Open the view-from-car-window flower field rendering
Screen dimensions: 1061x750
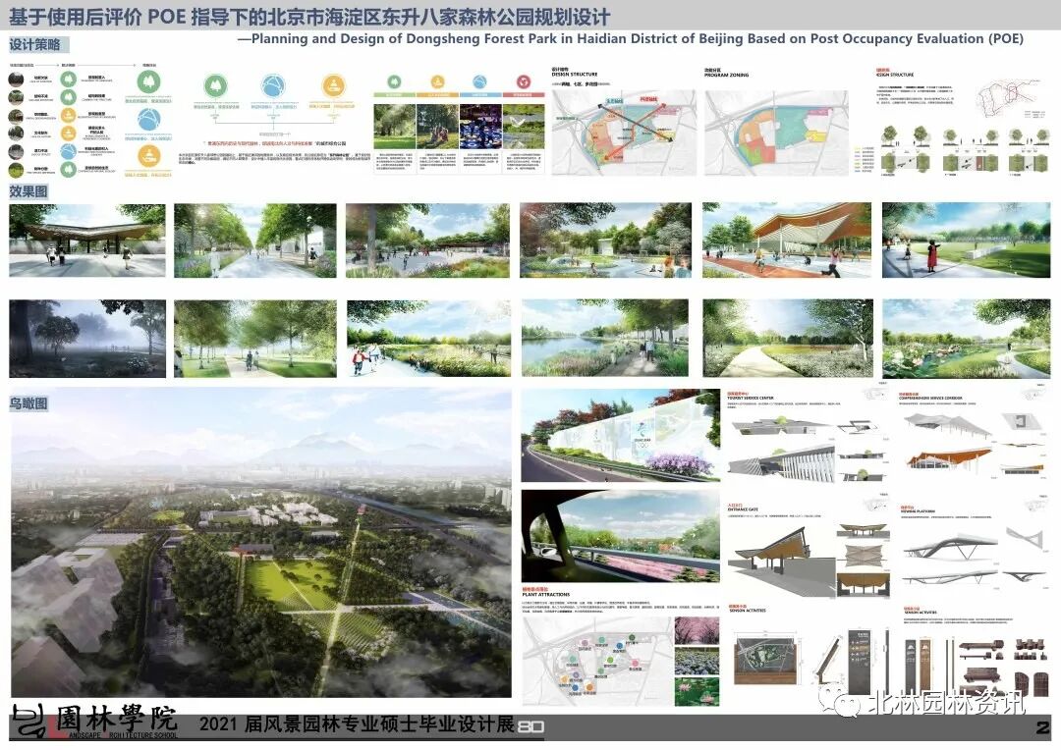621,536
